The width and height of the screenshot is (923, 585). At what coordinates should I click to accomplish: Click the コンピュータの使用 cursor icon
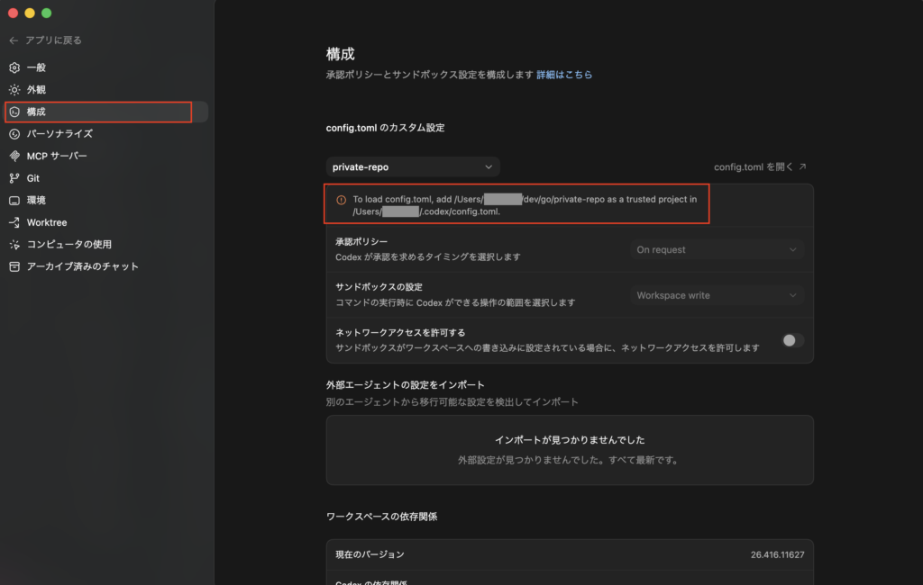pos(14,244)
